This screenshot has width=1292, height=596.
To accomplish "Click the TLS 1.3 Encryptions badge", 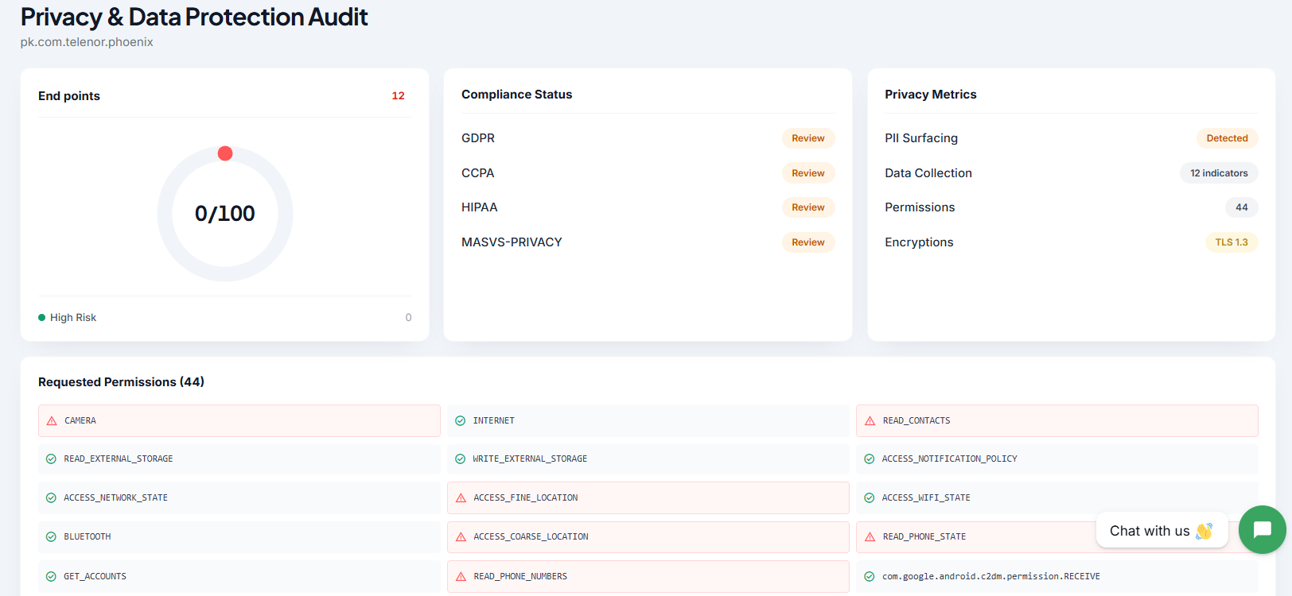I will pos(1232,242).
